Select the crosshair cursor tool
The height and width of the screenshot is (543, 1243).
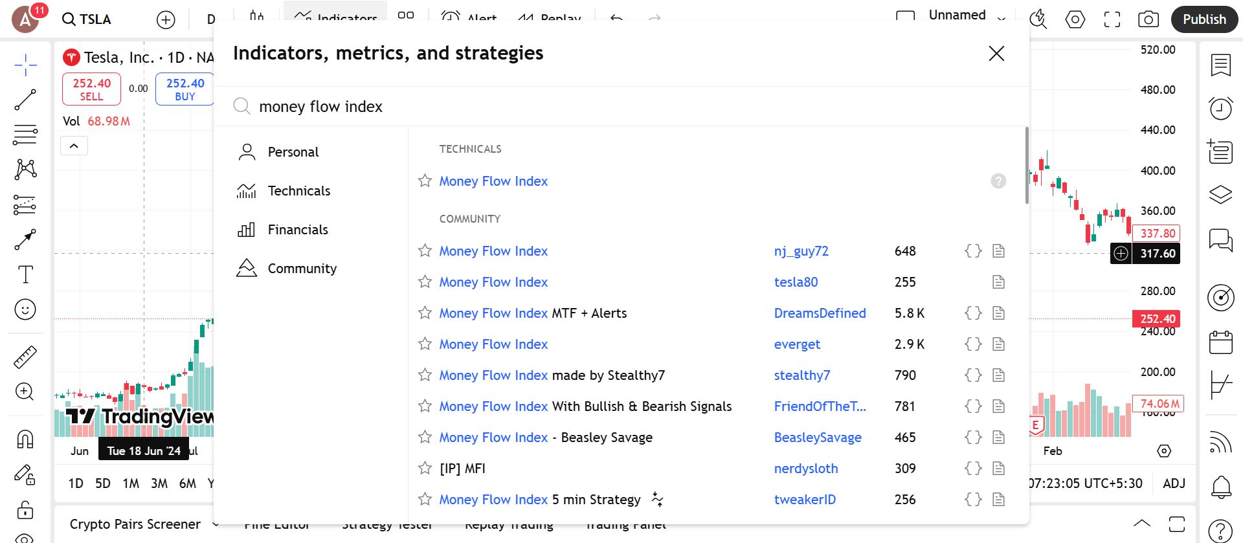[x=25, y=65]
